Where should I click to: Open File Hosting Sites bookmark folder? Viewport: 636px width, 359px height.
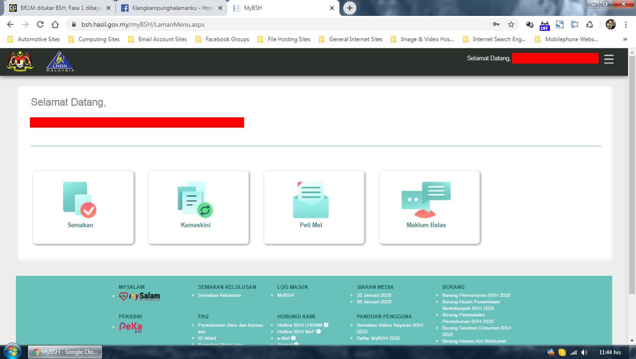coord(284,39)
